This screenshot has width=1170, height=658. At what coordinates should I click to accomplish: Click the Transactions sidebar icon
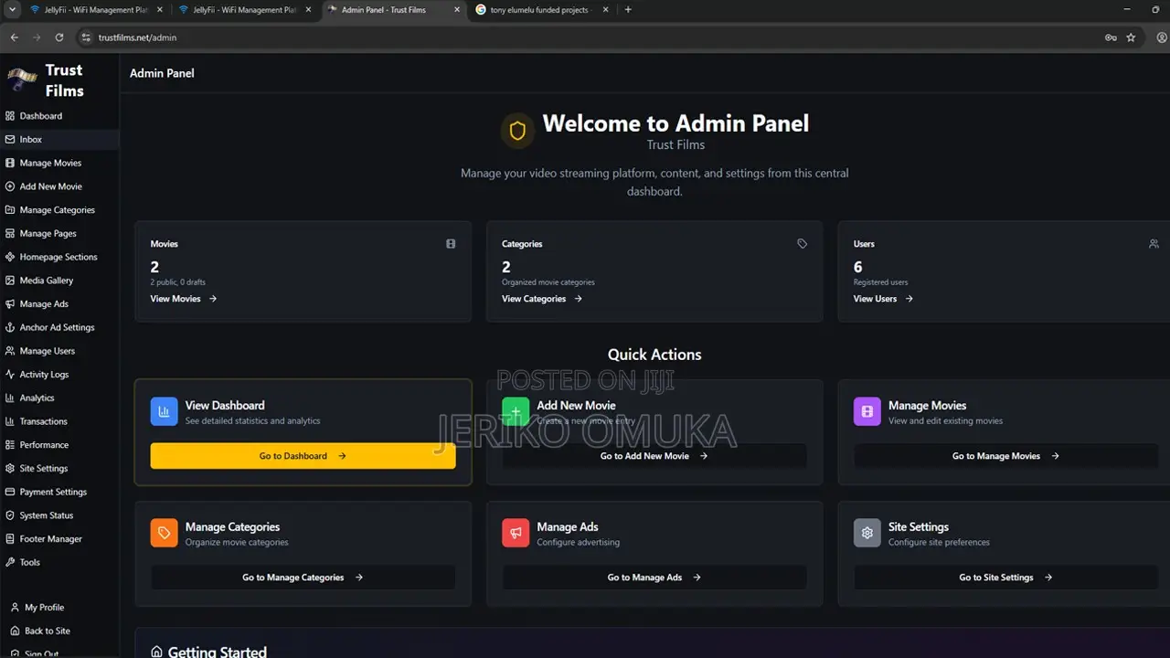[10, 421]
